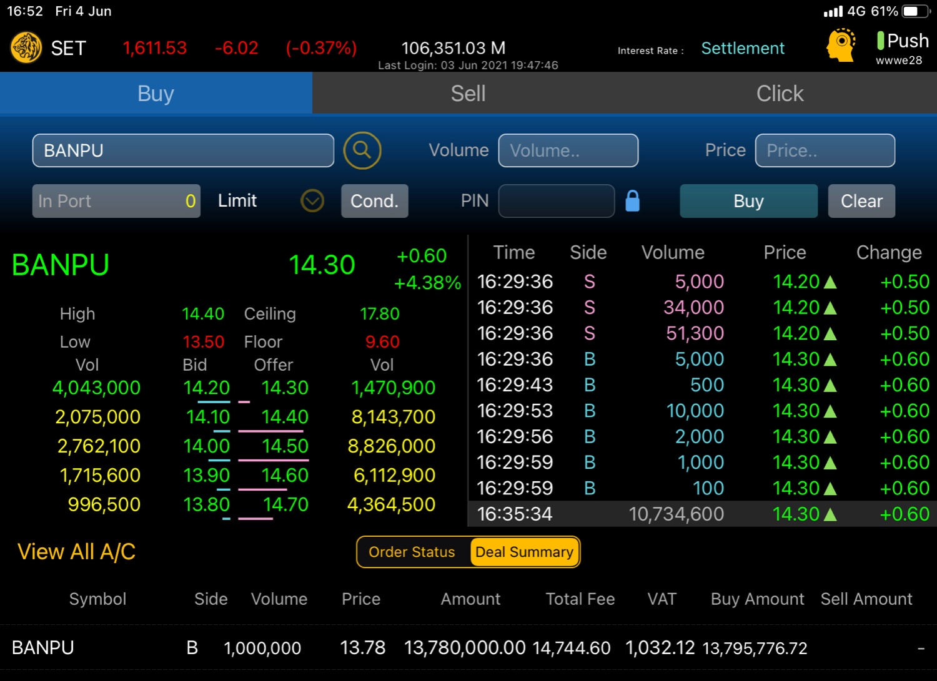Tap the Clear button
Screen dimensions: 937x681
click(861, 201)
